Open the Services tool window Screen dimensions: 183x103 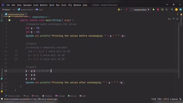(x=72, y=96)
